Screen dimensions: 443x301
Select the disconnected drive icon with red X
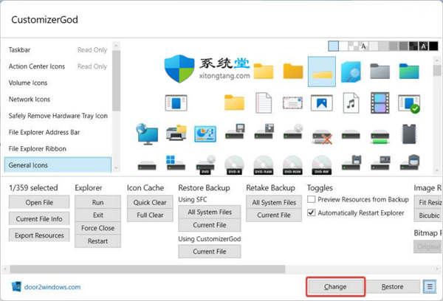[321, 136]
